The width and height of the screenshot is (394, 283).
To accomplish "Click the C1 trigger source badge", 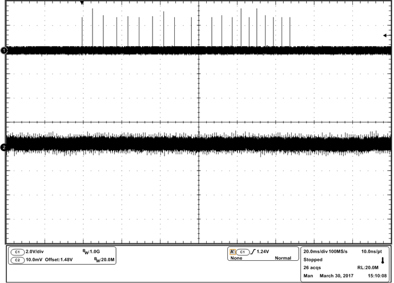I will tap(243, 252).
